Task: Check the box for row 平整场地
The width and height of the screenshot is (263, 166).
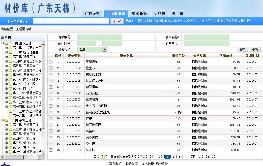Action: tap(51, 62)
